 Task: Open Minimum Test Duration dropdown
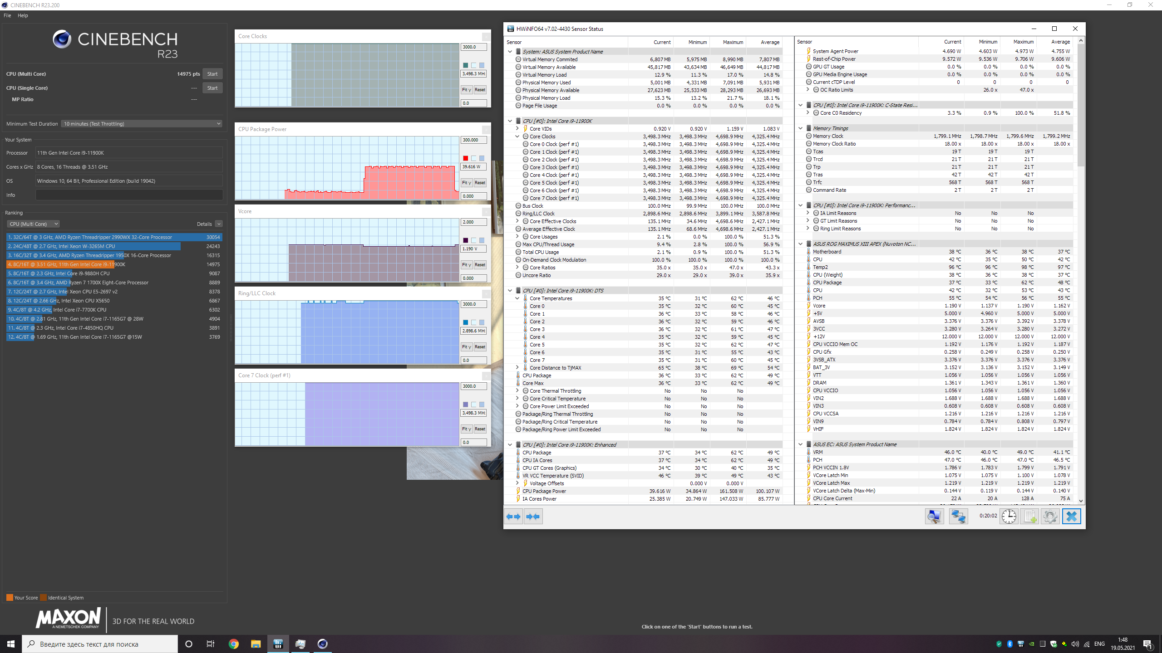[142, 124]
